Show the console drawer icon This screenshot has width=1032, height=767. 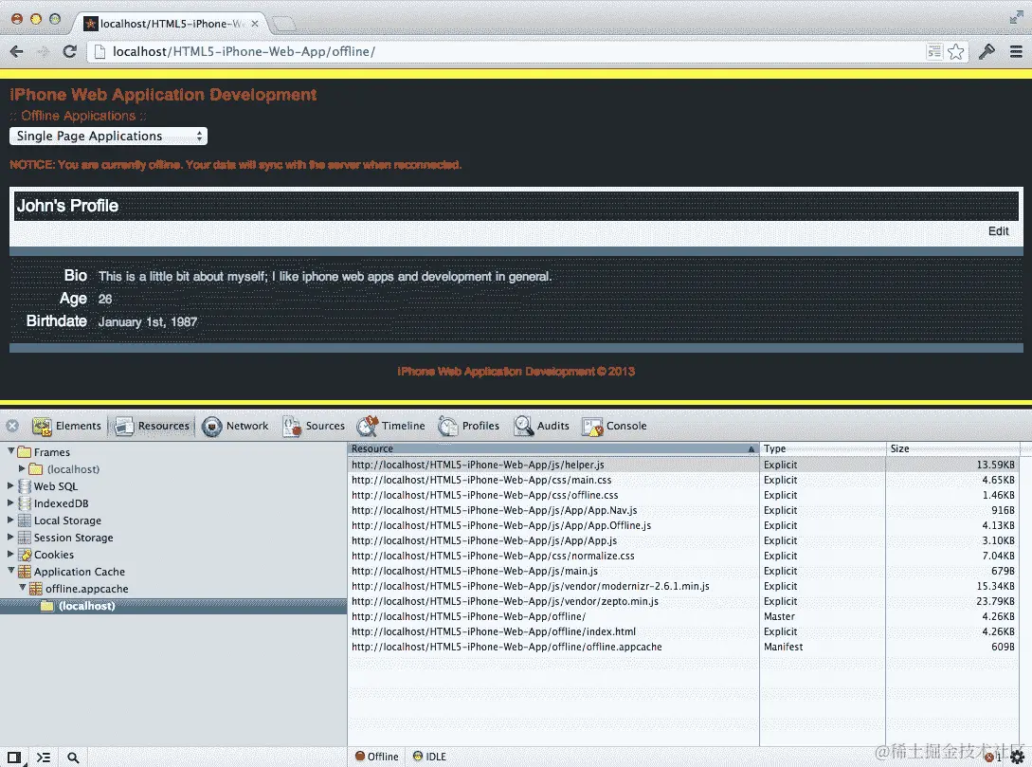[44, 758]
